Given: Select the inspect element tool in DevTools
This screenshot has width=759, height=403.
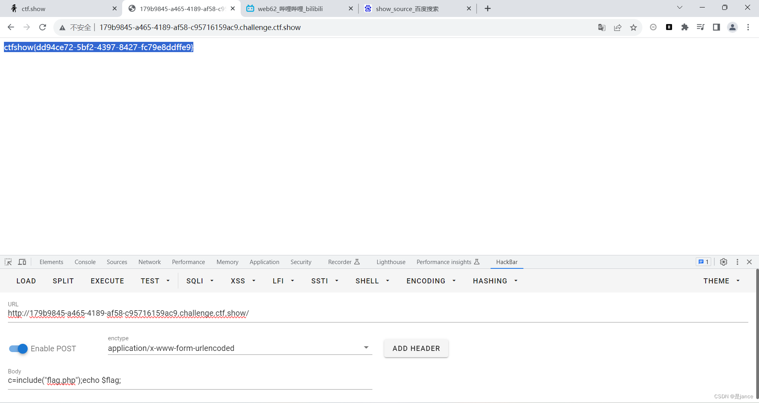Looking at the screenshot, I should pos(8,262).
